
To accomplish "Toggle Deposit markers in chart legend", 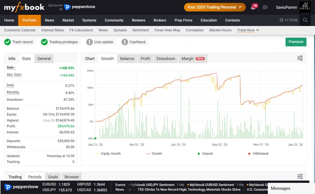I will (205, 154).
